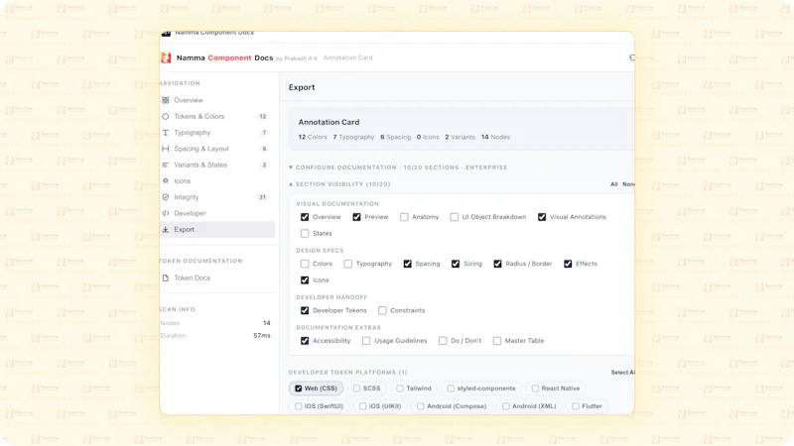This screenshot has height=446, width=794.
Task: Select styled-components platform chip
Action: pyautogui.click(x=481, y=389)
